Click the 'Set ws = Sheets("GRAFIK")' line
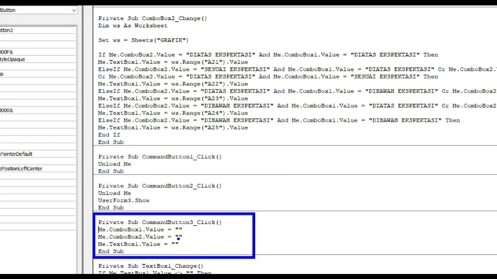Image resolution: width=497 pixels, height=279 pixels. 143,40
